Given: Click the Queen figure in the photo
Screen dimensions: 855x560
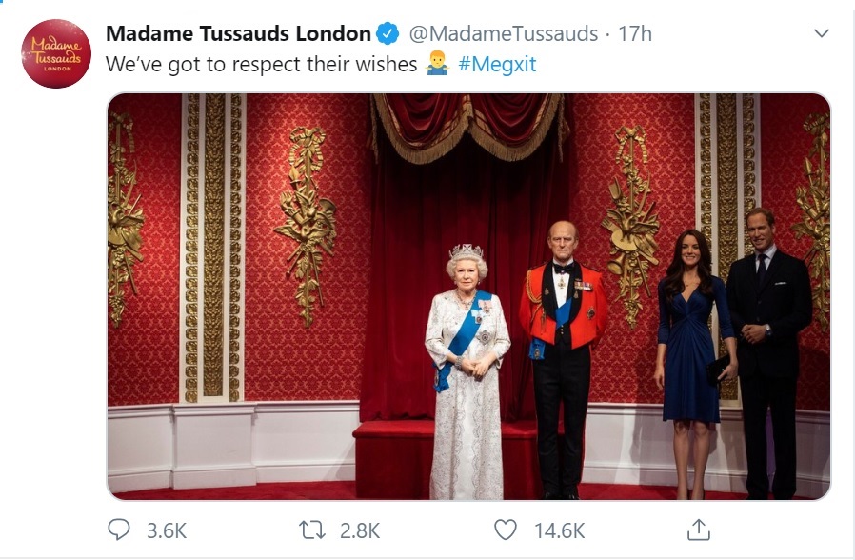Looking at the screenshot, I should (x=467, y=371).
